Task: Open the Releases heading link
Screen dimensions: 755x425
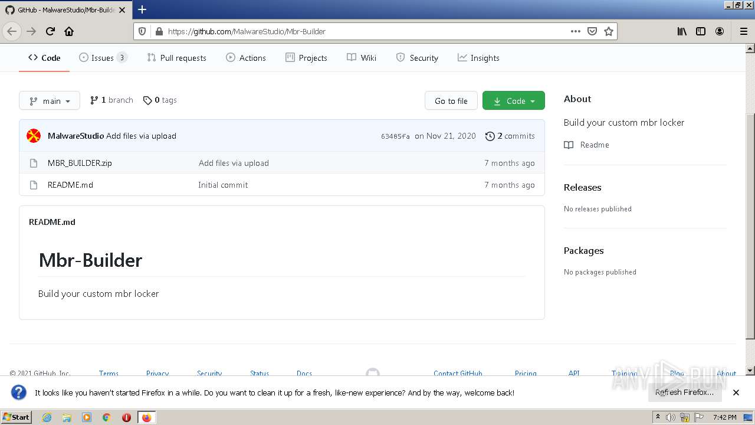Action: 582,187
